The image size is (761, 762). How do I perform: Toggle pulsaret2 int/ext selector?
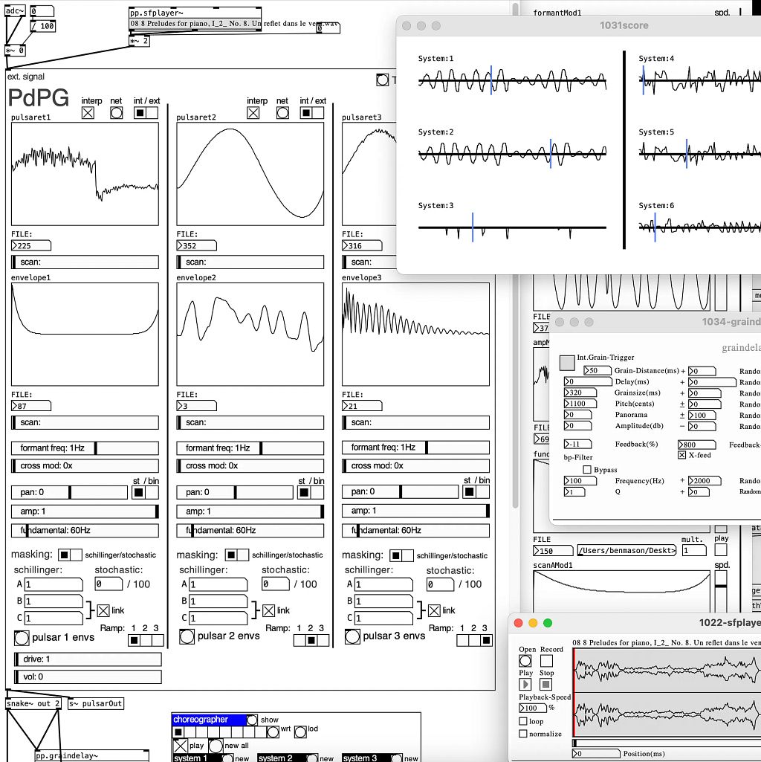click(311, 113)
